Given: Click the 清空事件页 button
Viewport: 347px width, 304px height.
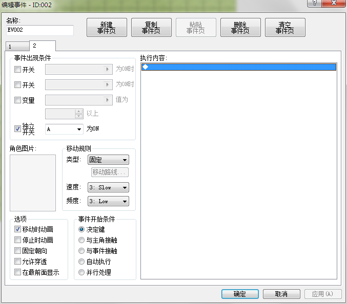Looking at the screenshot, I should (x=285, y=28).
